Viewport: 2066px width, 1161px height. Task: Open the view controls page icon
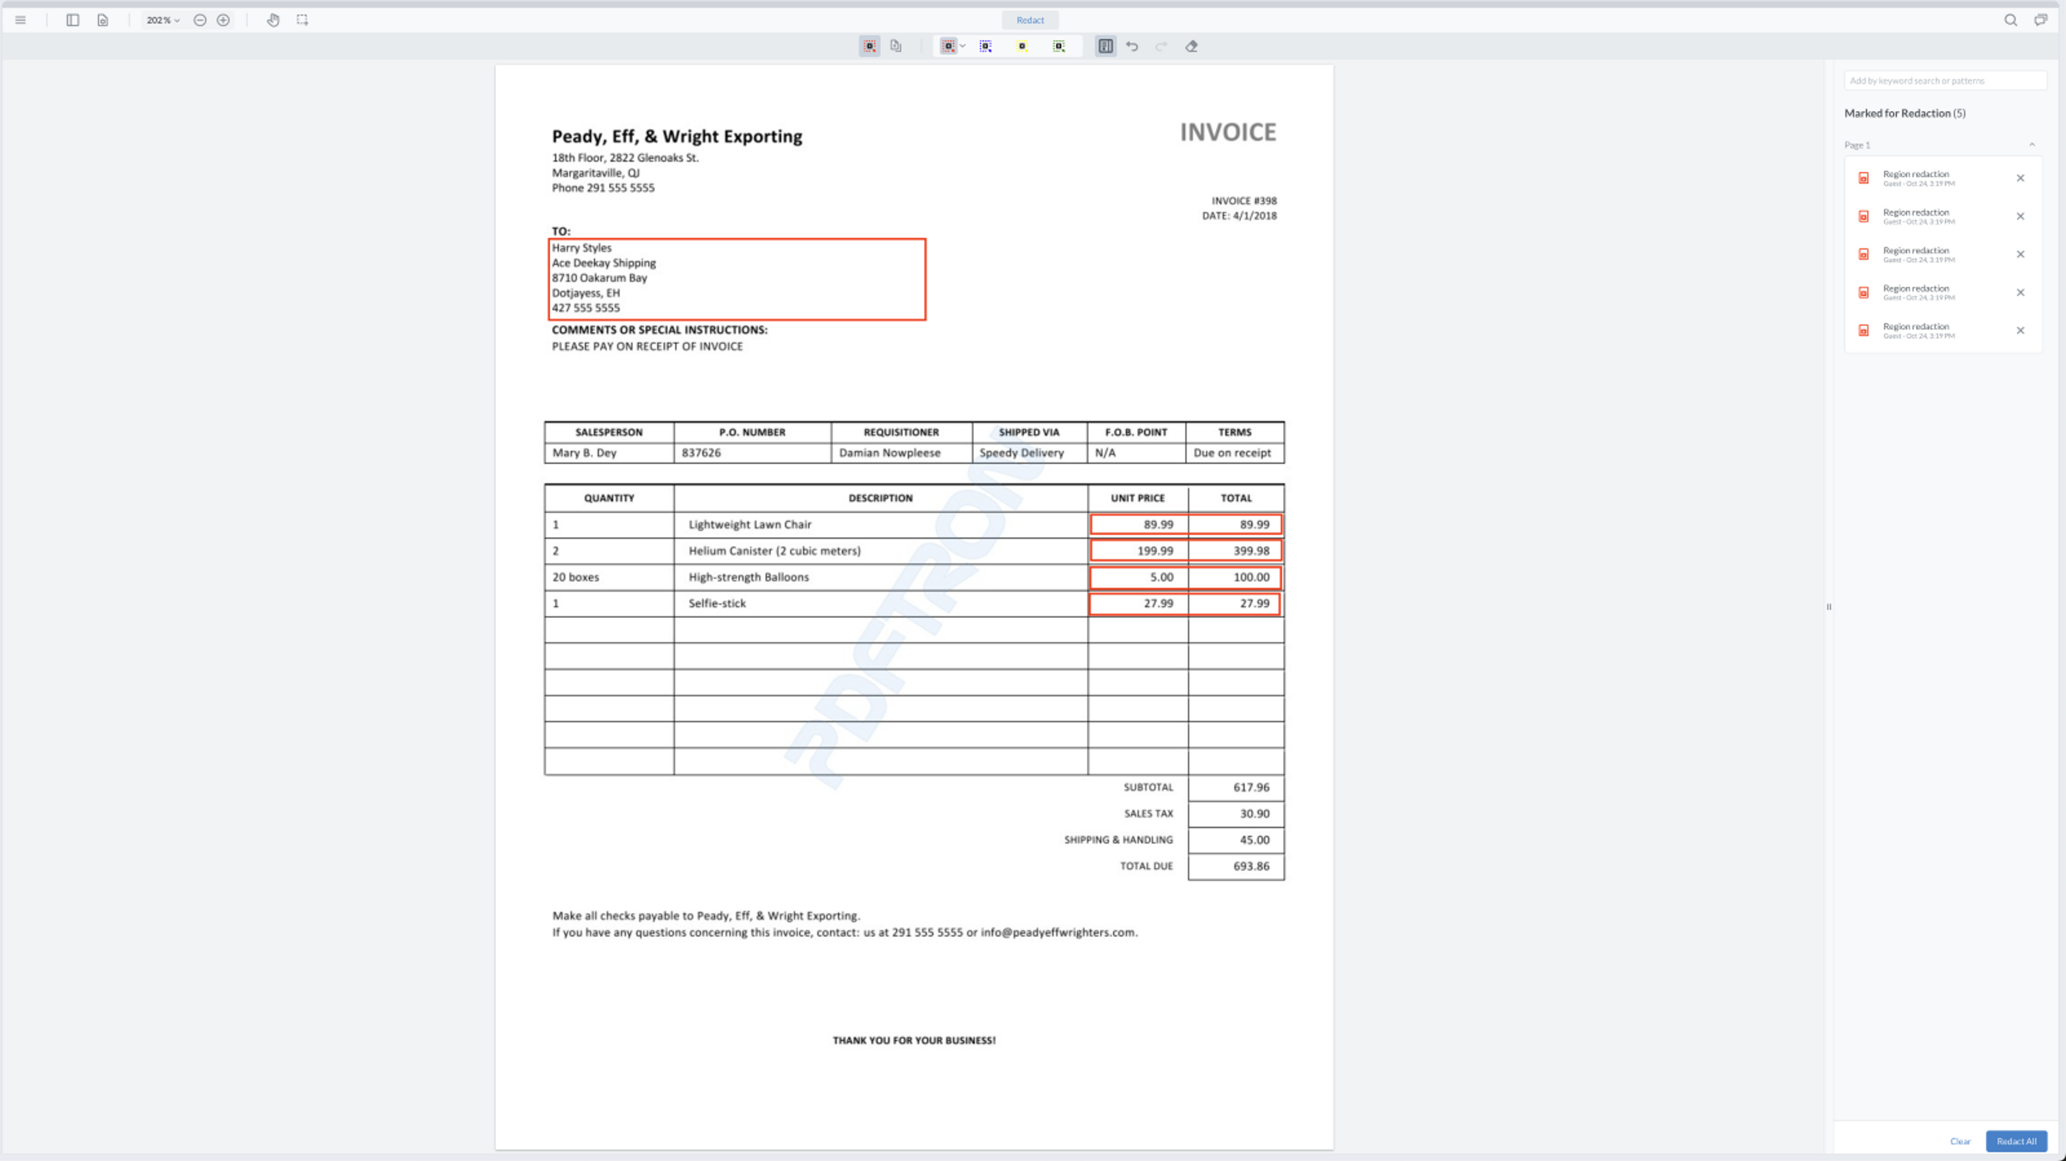tap(103, 20)
